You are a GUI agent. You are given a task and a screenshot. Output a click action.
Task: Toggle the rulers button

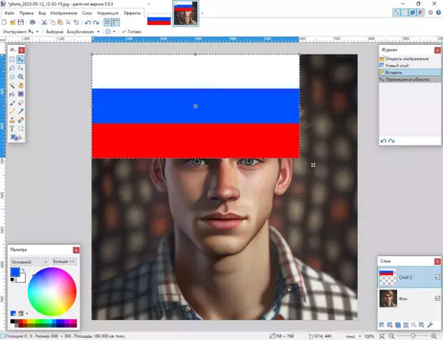(116, 22)
